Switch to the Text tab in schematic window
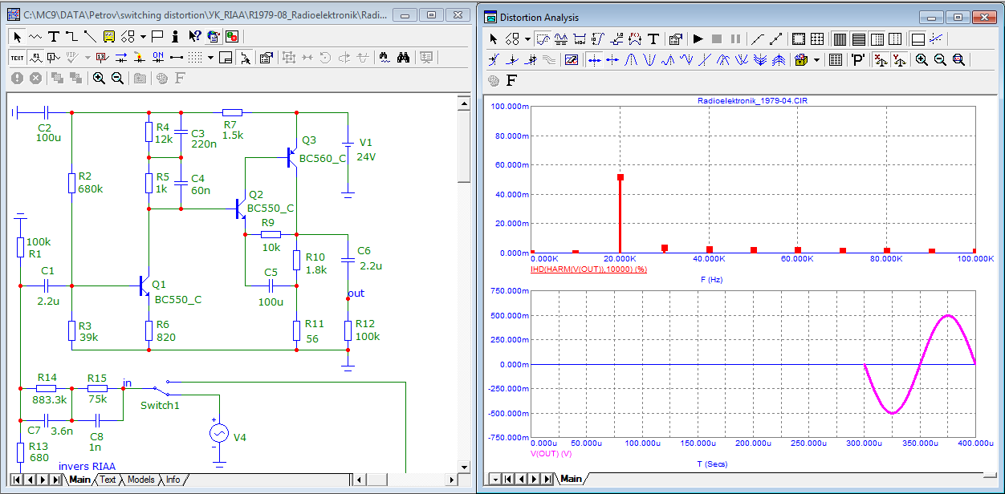This screenshot has width=1005, height=494. tap(108, 480)
